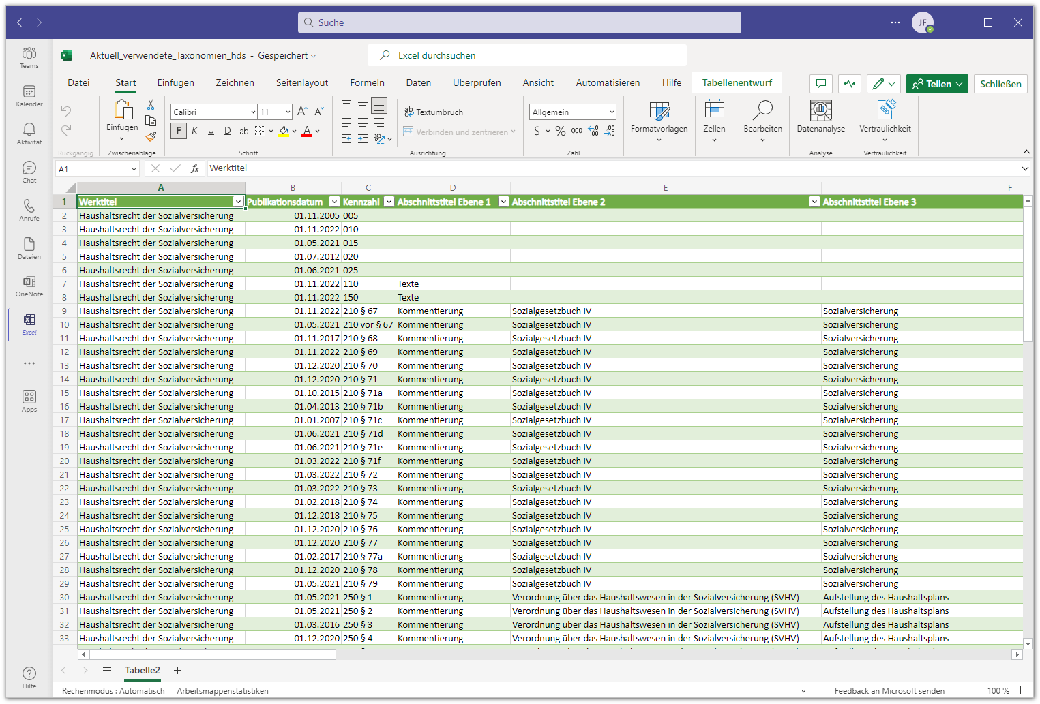Screen dimensions: 1040x704
Task: Open the Werktitel column filter dropdown
Action: tap(238, 202)
